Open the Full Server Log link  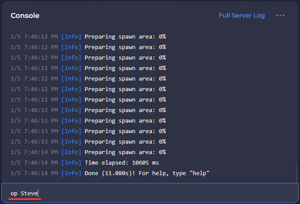tap(242, 15)
